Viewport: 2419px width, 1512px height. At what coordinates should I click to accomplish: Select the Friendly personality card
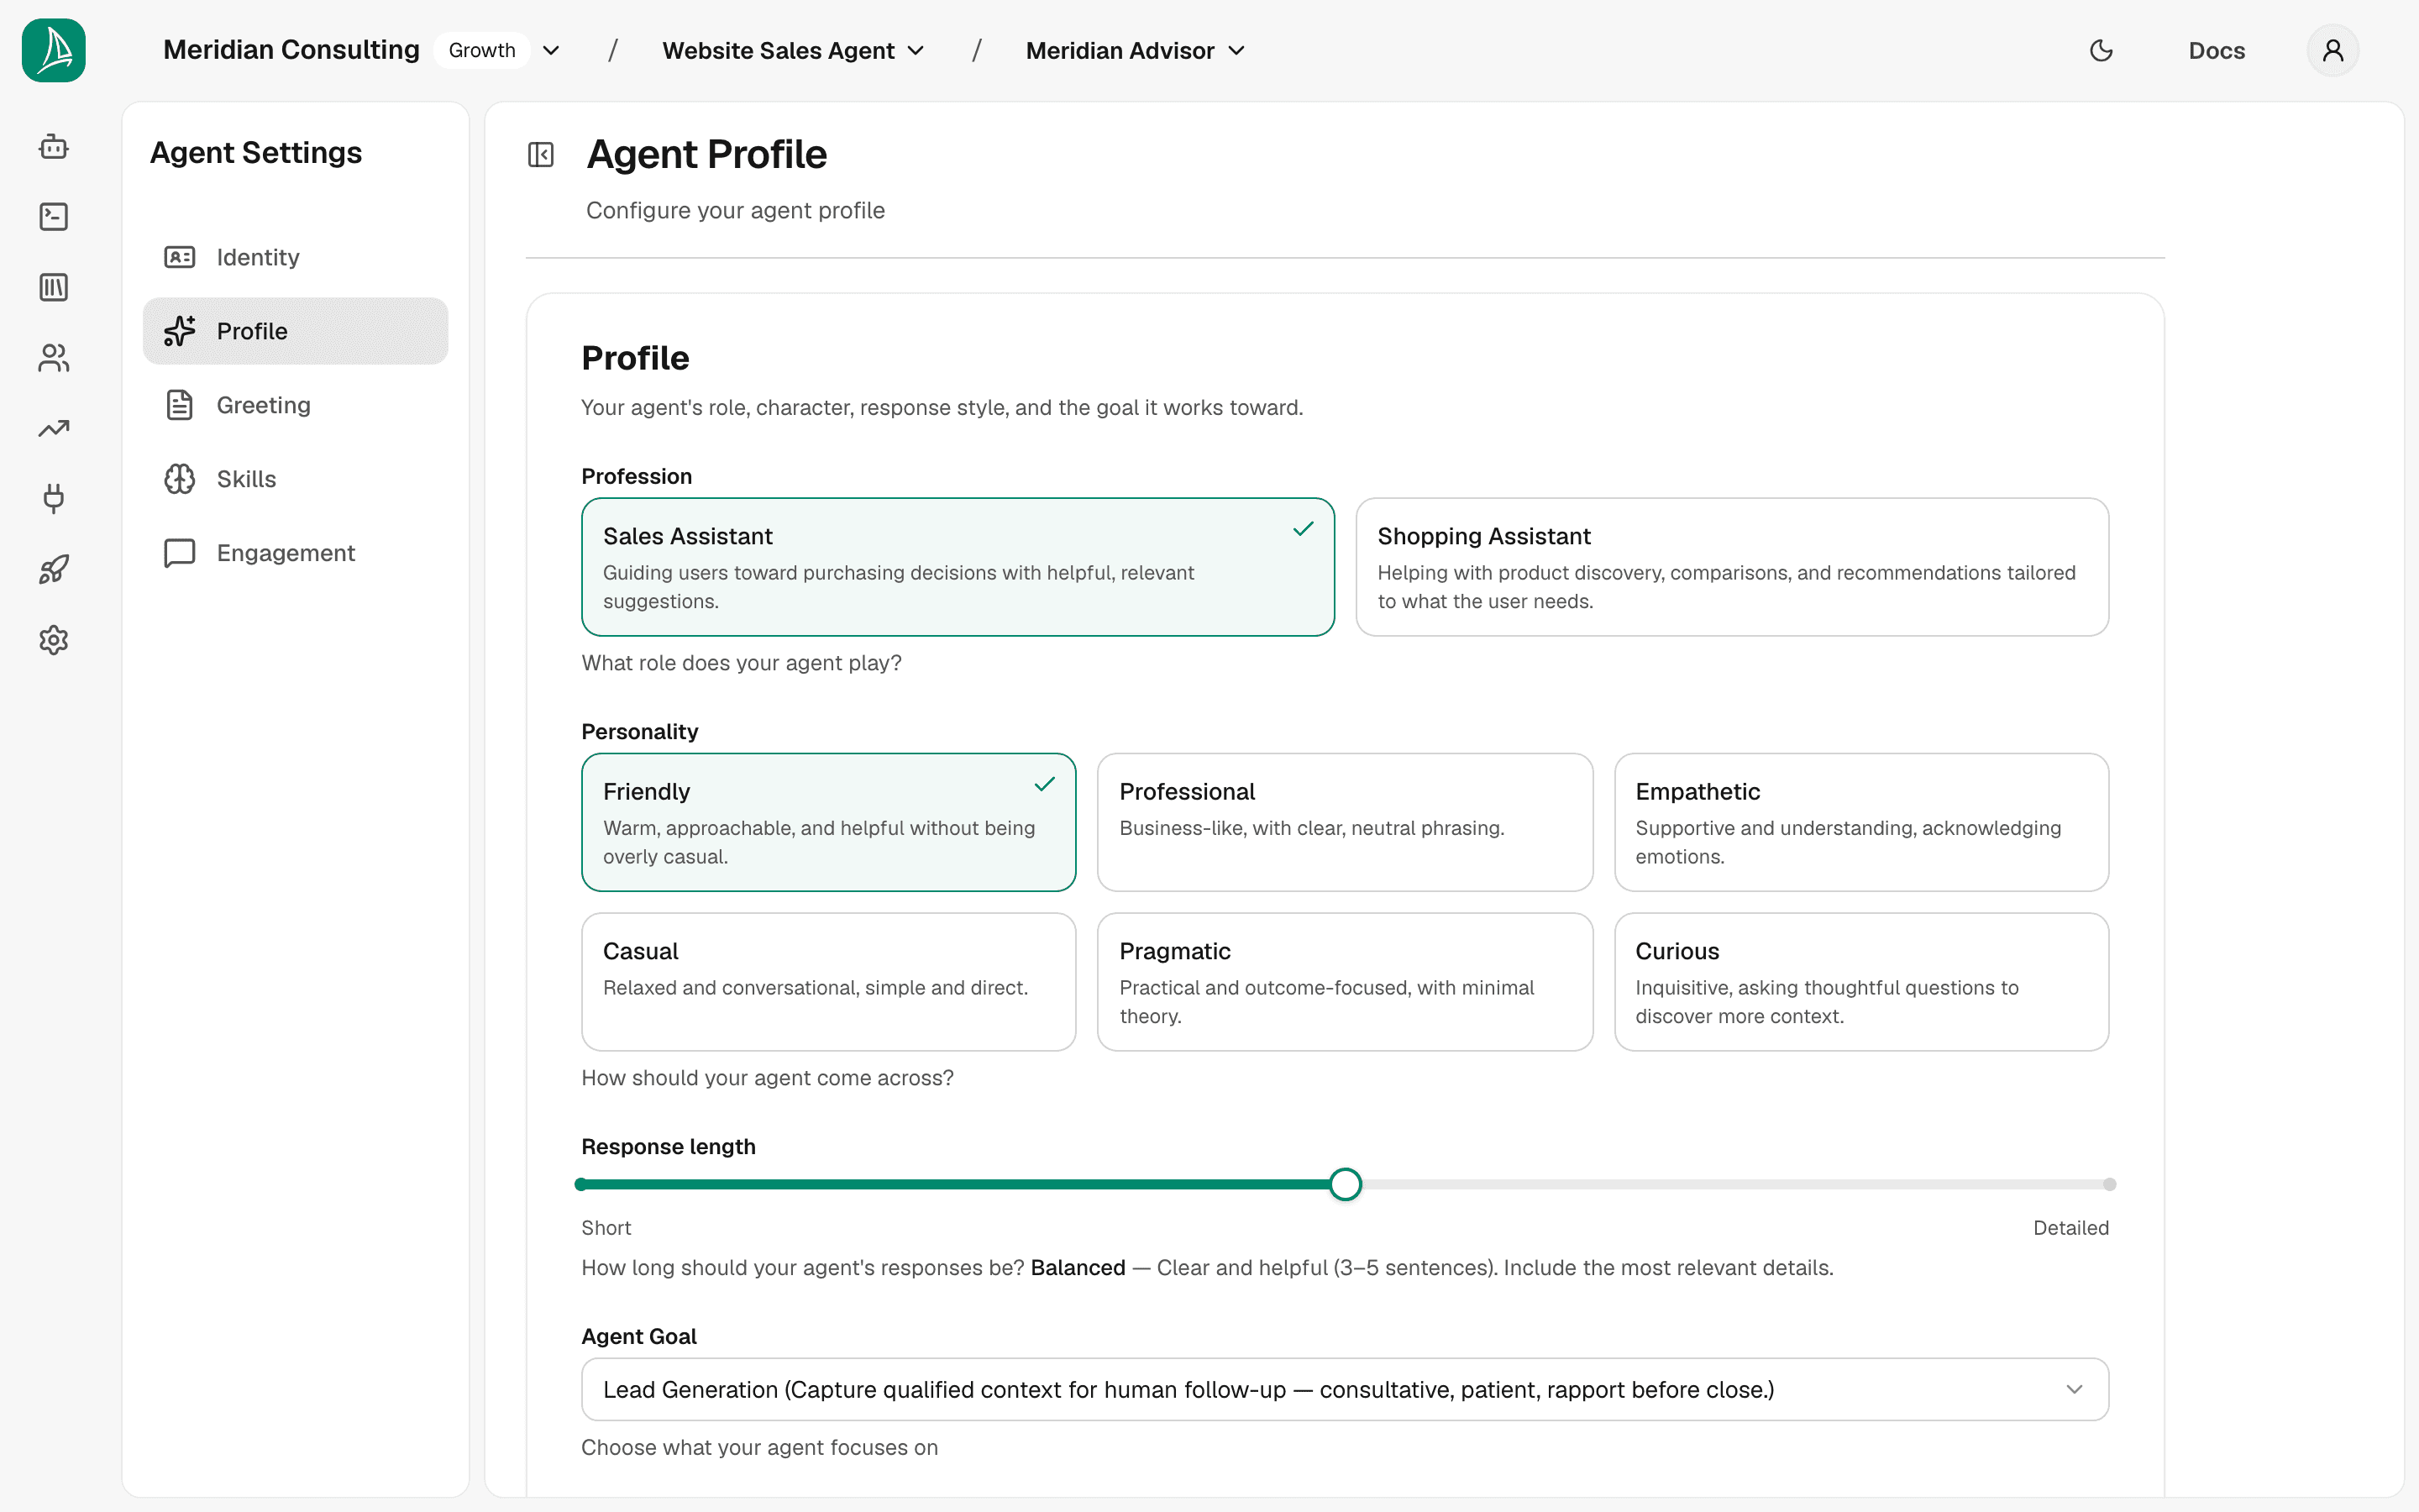pos(829,822)
